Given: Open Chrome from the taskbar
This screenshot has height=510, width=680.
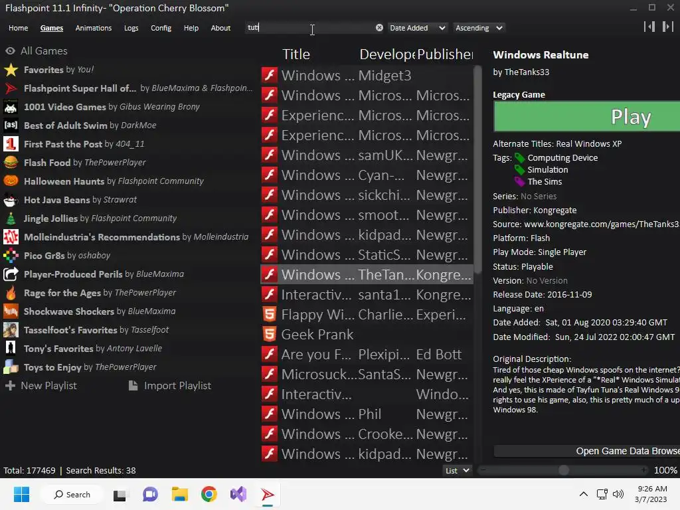Looking at the screenshot, I should [x=209, y=494].
